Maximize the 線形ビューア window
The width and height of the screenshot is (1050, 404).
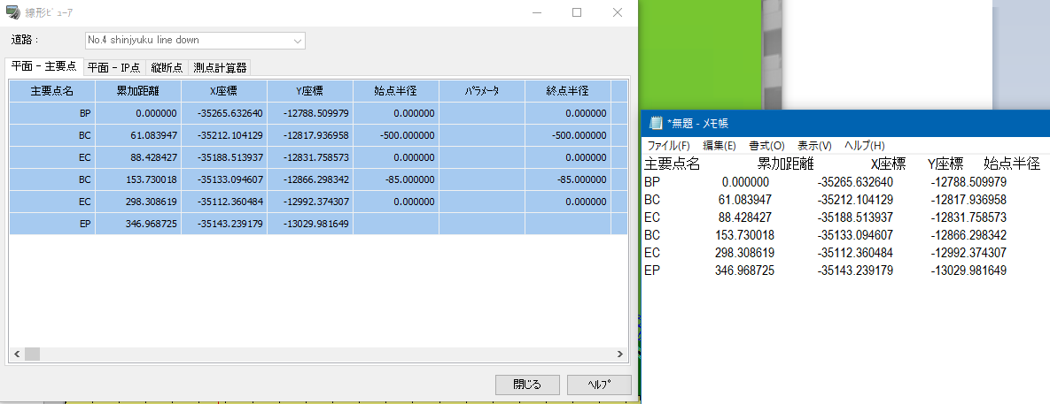click(577, 12)
